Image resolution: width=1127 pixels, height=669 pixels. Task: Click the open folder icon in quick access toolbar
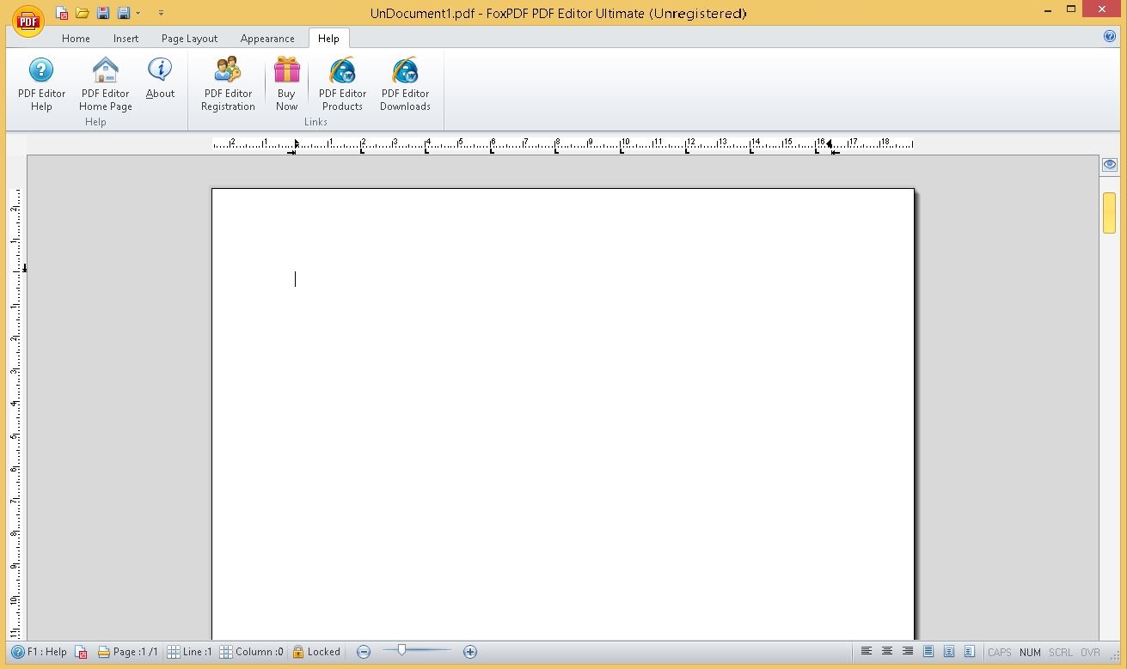[83, 13]
